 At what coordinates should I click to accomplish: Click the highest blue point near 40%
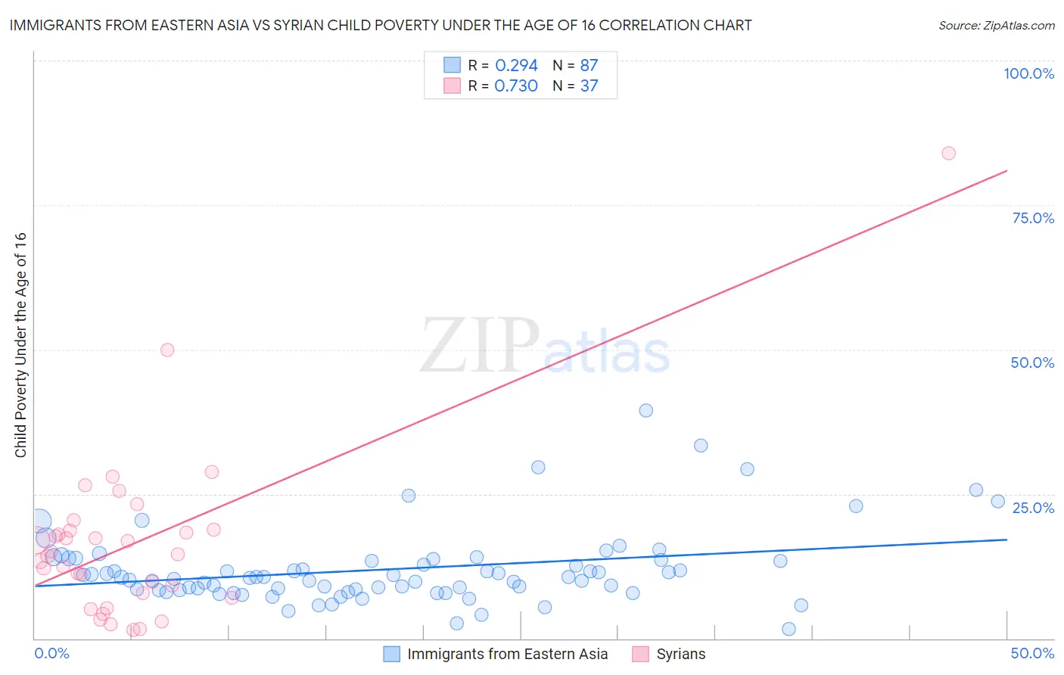point(646,410)
